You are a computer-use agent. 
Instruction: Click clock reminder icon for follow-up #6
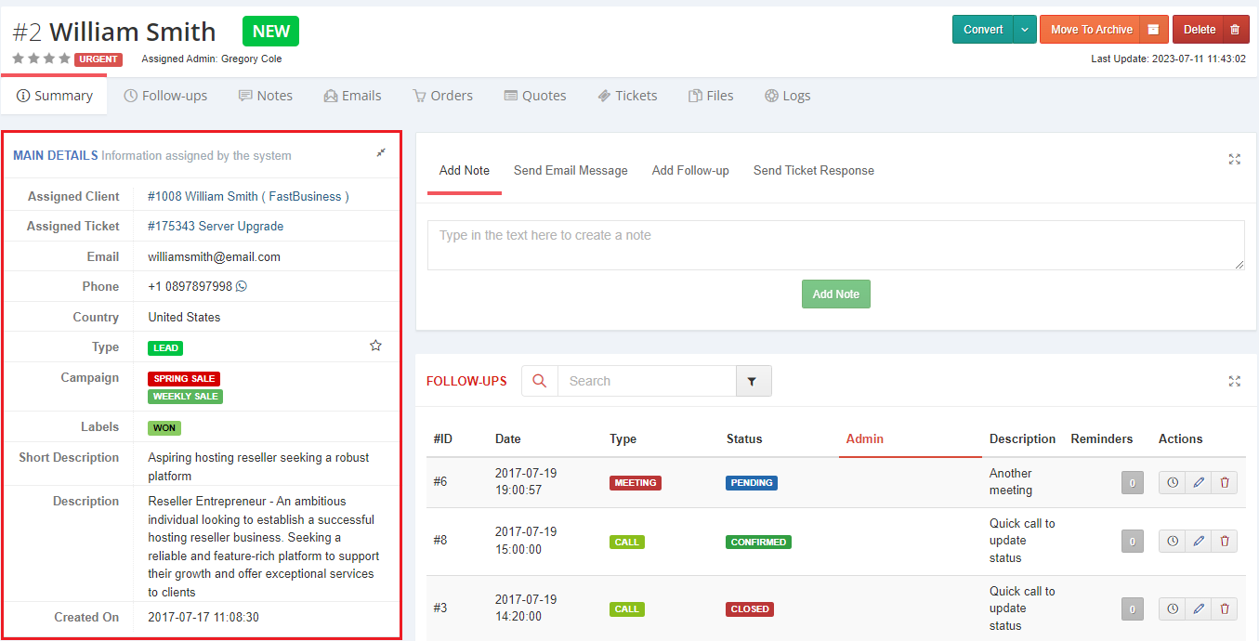[x=1173, y=482]
